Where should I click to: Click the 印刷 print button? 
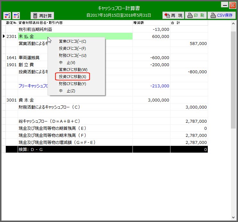[196, 15]
